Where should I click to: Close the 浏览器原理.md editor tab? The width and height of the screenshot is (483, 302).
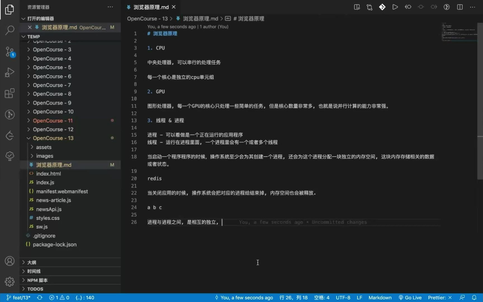tap(174, 7)
